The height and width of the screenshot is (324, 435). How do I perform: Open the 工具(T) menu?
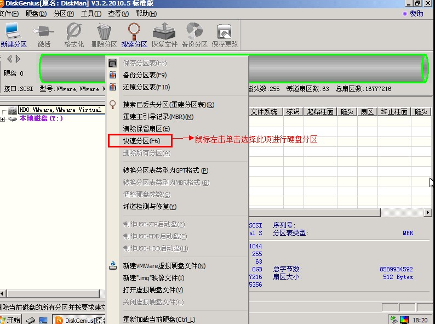click(91, 14)
